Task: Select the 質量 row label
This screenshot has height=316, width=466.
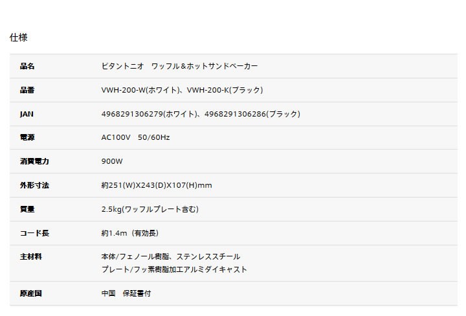Action: pyautogui.click(x=27, y=209)
